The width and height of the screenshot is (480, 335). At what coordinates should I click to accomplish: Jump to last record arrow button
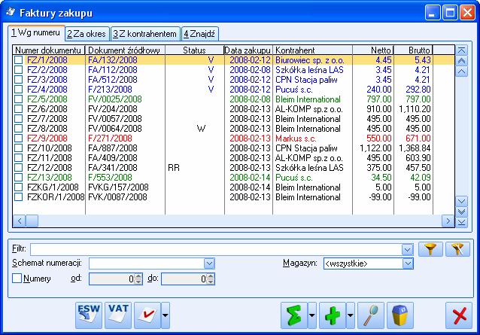click(462, 222)
